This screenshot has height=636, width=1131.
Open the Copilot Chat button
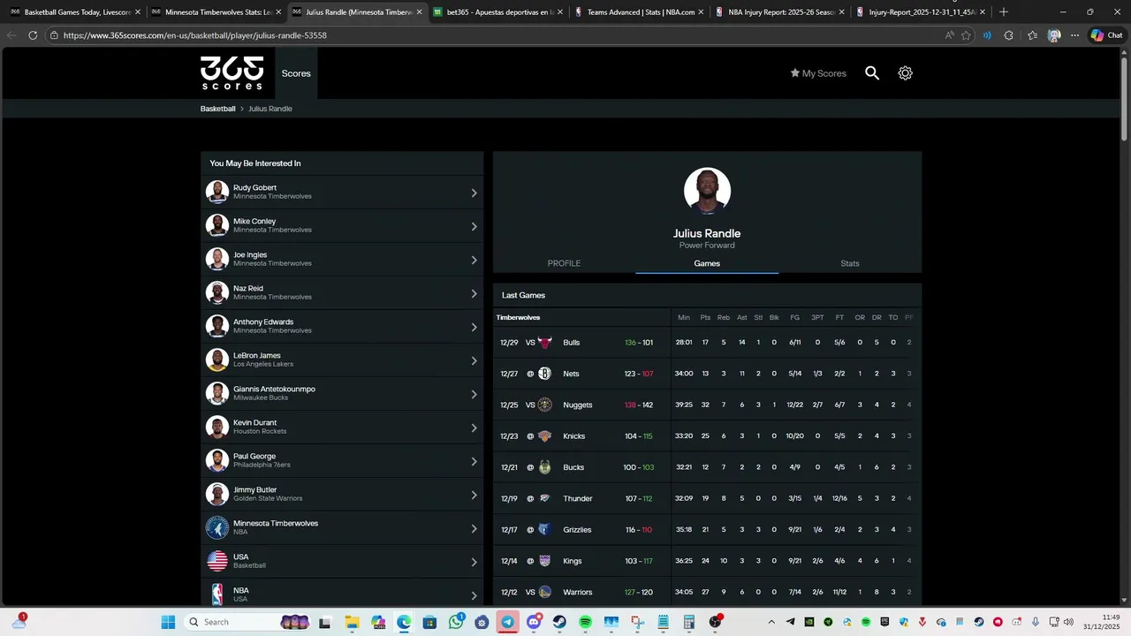tap(1106, 35)
